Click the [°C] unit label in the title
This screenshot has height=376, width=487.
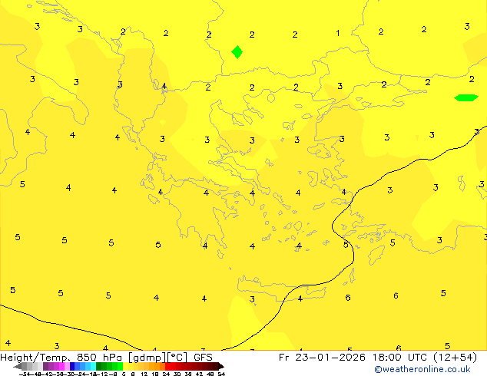[x=177, y=358]
